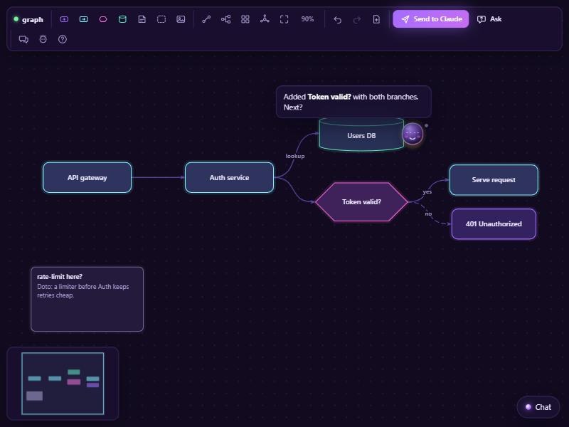Click the assistant message bubble

[353, 102]
